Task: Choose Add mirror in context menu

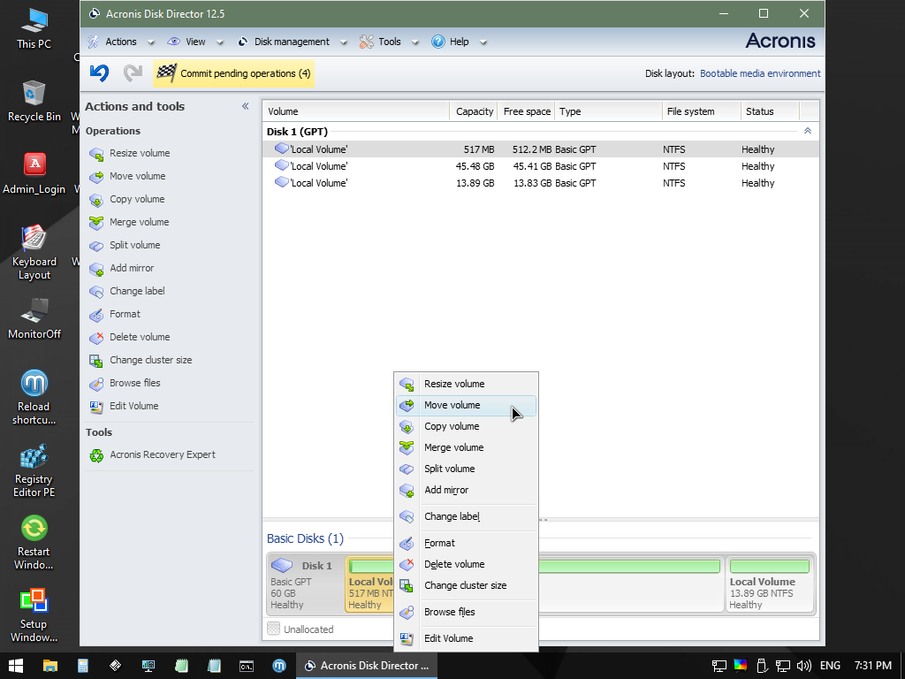Action: 467,490
